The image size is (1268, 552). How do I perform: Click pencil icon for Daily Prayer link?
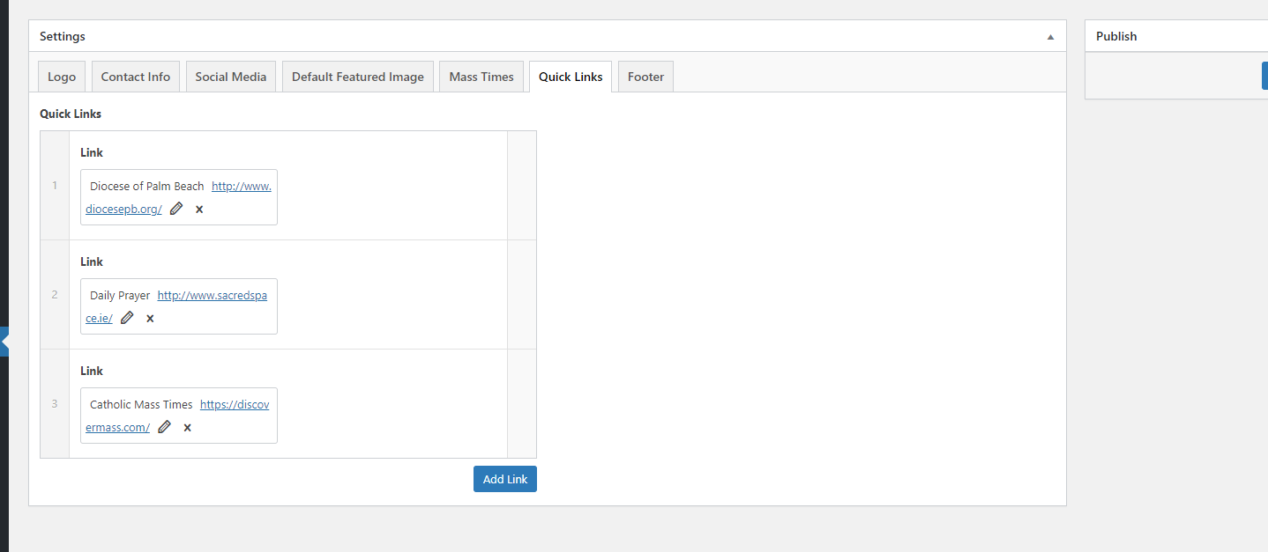click(127, 318)
